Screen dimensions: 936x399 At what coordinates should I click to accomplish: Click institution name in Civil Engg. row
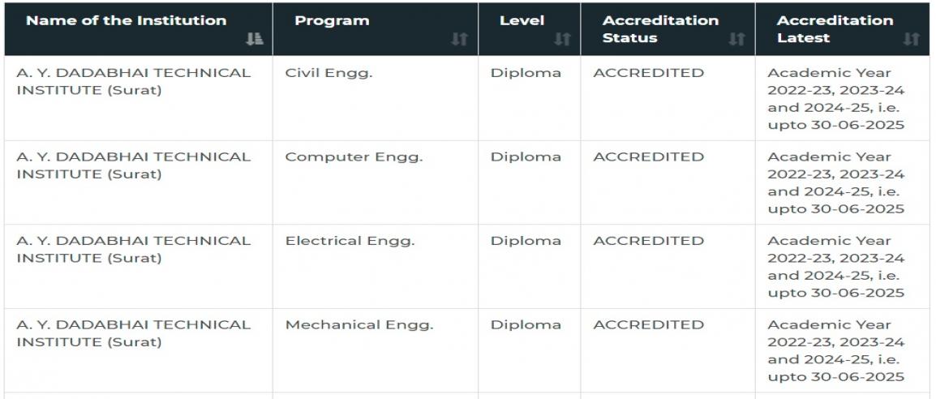(x=134, y=82)
